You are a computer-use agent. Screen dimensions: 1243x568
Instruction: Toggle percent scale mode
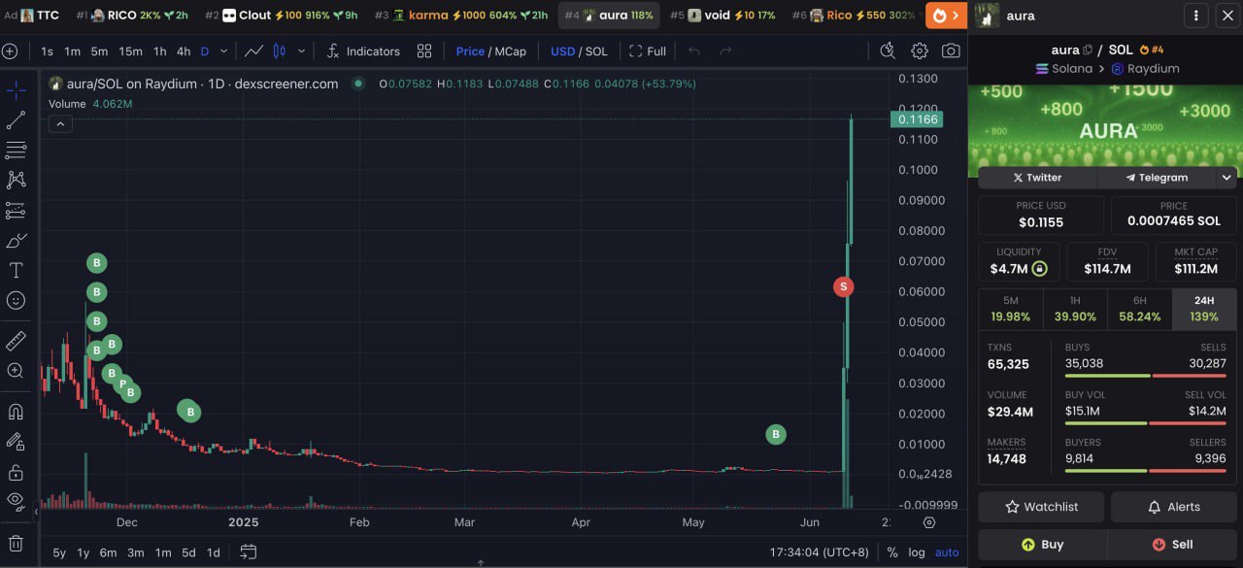pos(891,552)
